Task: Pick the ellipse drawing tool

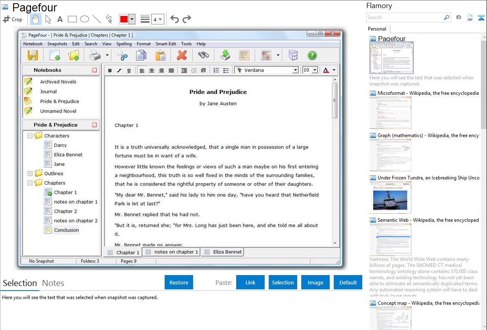Action: [85, 19]
